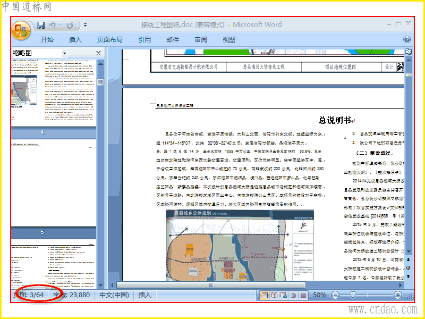Switch to Draft view
Screen dimensions: 425x319
pyautogui.click(x=303, y=295)
